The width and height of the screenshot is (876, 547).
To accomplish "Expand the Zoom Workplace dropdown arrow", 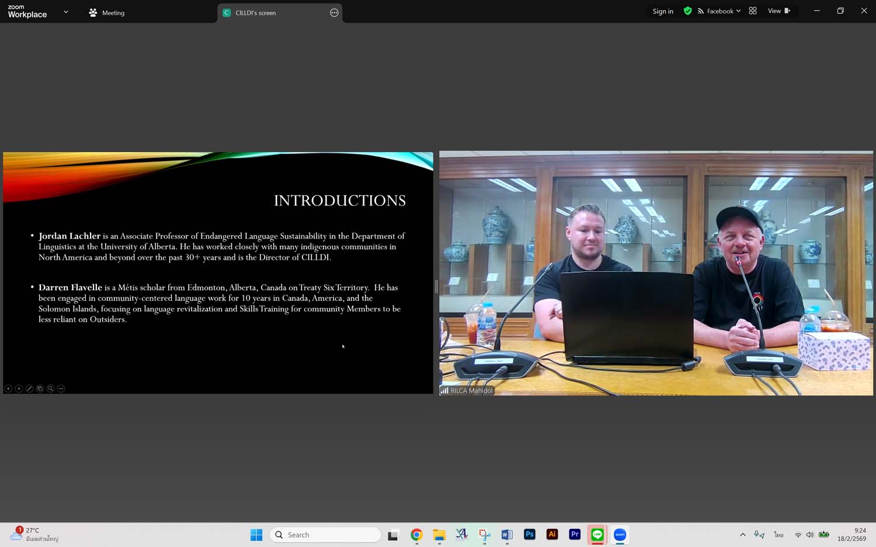I will tap(66, 12).
